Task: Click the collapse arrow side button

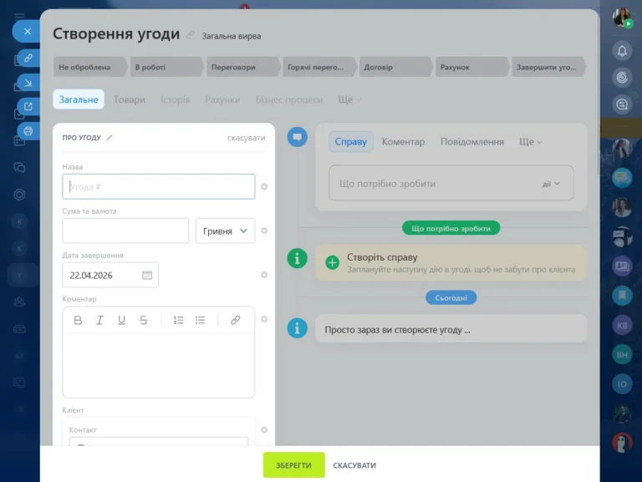Action: coord(28,83)
